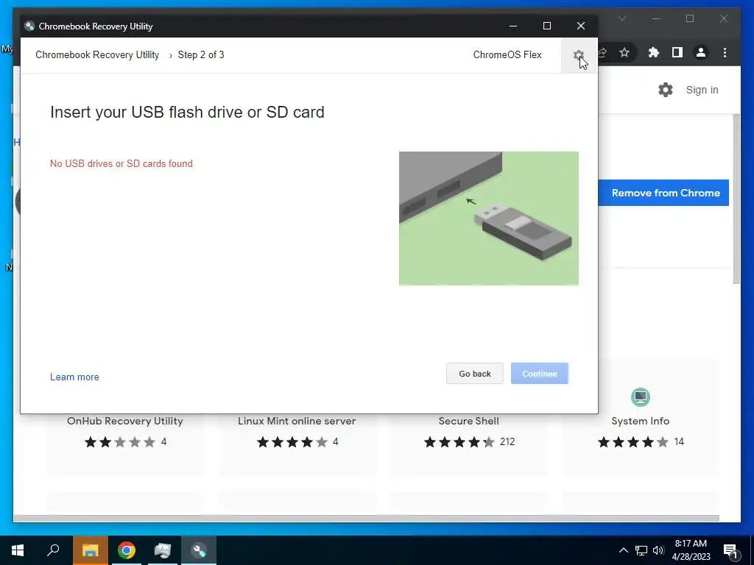This screenshot has width=754, height=565.
Task: Open System Info extension icon
Action: (640, 397)
